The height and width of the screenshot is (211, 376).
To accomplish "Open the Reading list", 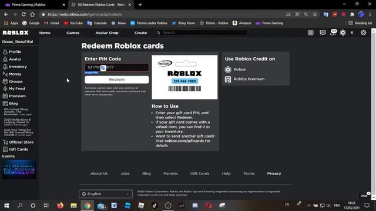I will [360, 23].
